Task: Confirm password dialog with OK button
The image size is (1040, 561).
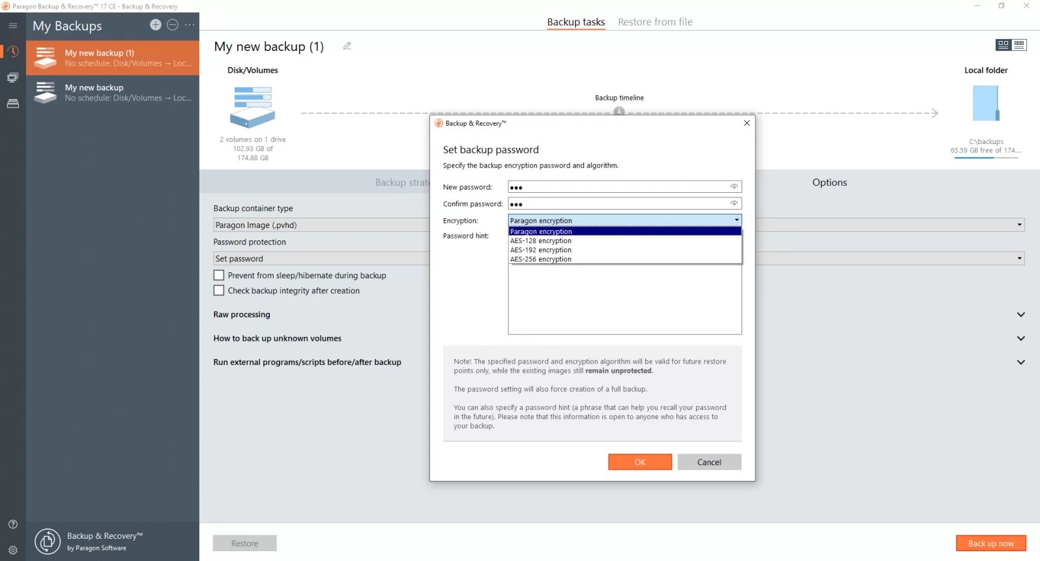Action: [640, 462]
